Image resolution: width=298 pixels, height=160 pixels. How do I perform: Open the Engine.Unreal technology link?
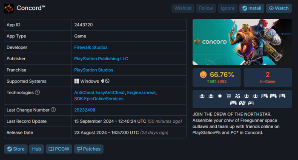[x=141, y=93]
